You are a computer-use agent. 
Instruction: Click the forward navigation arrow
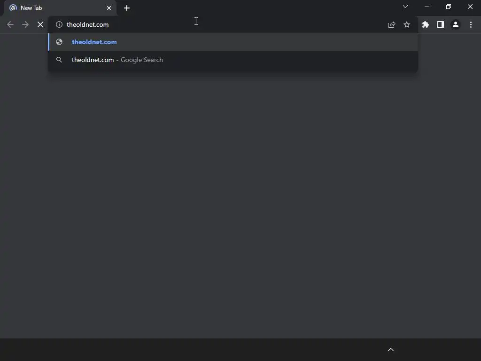[x=25, y=24]
